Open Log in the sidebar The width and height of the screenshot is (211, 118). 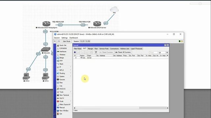pyautogui.click(x=61, y=86)
